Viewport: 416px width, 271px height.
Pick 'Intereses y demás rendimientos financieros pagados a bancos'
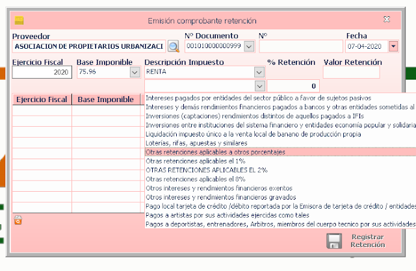[x=280, y=107]
